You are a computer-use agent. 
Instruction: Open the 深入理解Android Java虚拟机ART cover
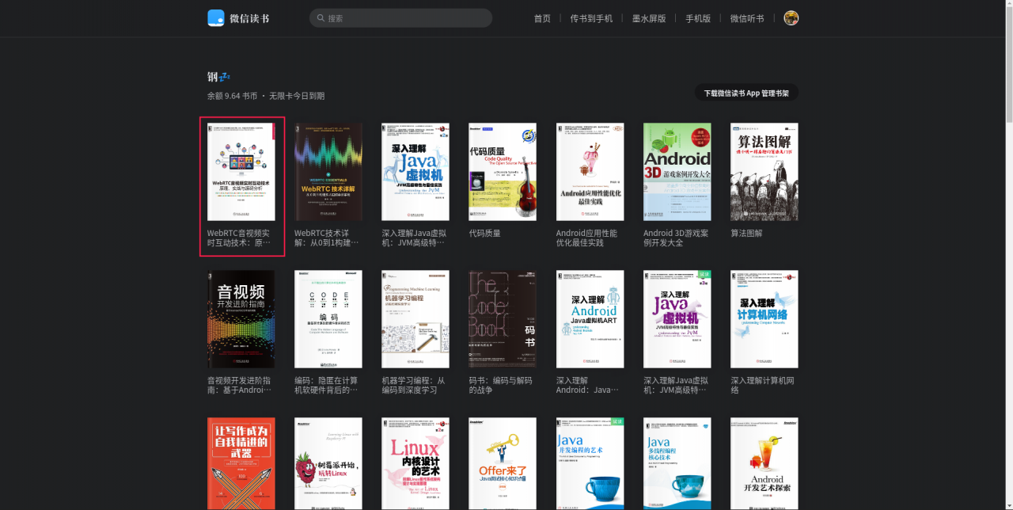point(590,319)
